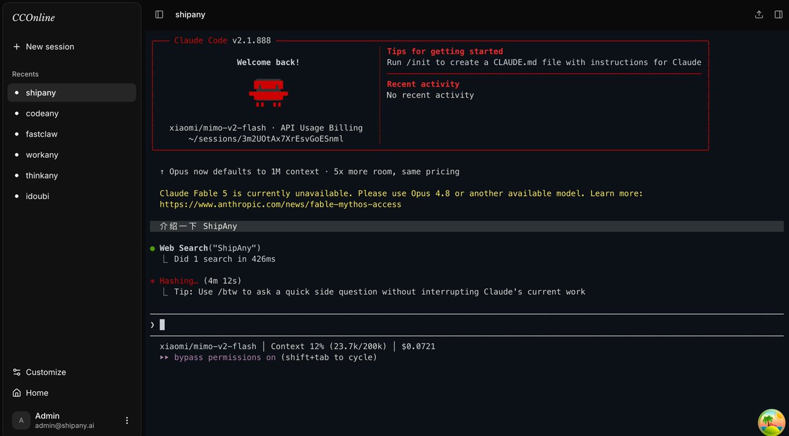Click the red Hashing spinner asterisk

[x=153, y=281]
